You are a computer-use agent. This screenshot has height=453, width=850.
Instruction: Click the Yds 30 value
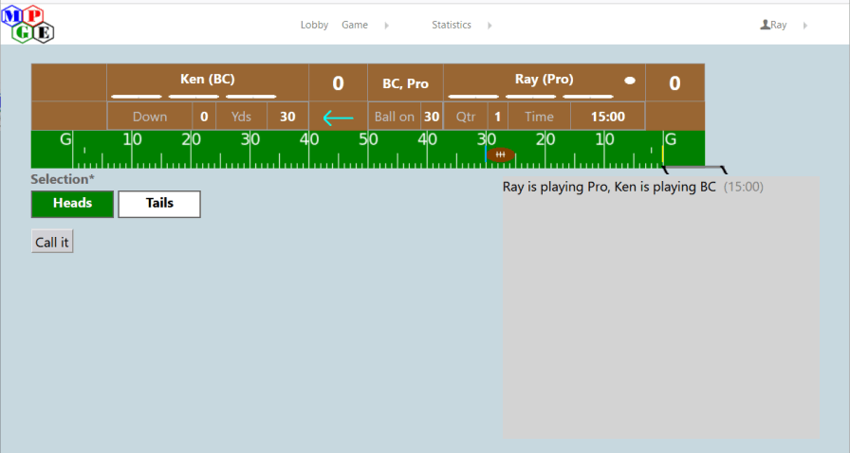tap(287, 117)
